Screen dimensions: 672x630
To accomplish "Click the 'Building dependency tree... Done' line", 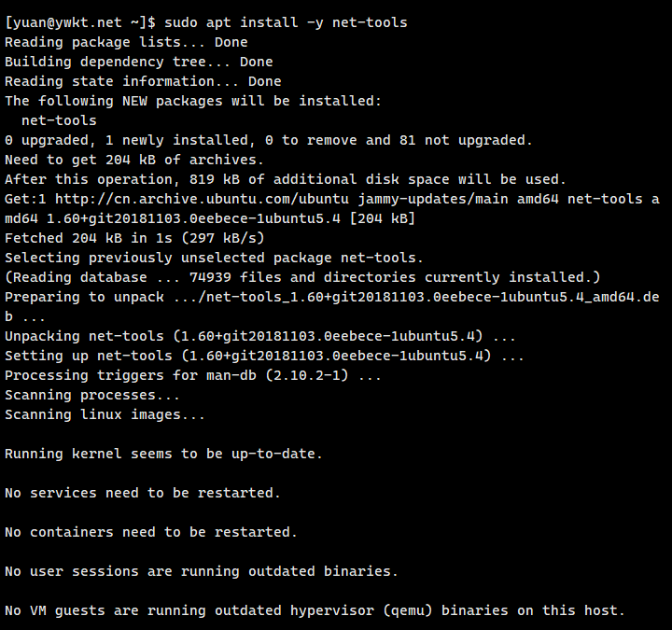I will coord(138,62).
